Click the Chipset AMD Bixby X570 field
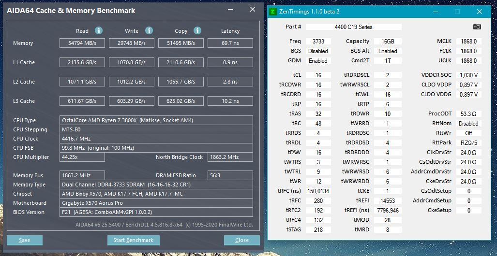 tap(156, 194)
